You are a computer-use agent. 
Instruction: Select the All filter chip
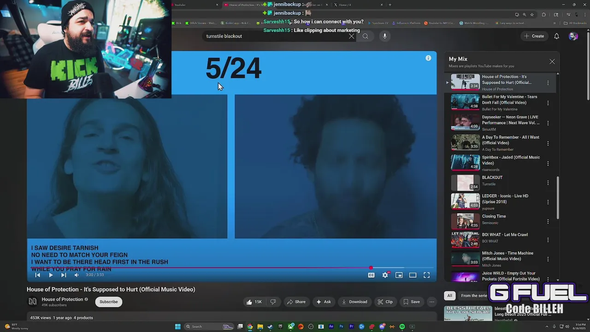(449, 296)
